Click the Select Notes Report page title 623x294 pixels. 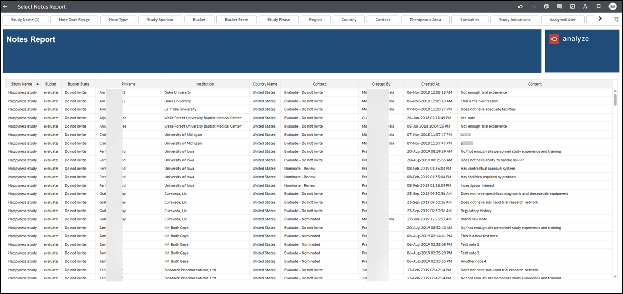(41, 7)
